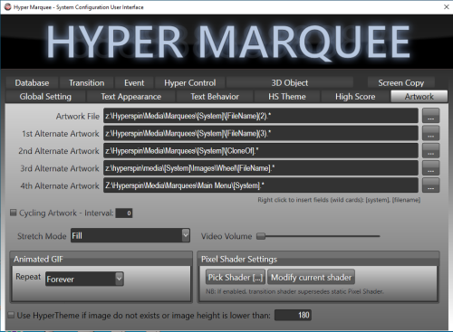Click the Hyper Marquee title bar icon
The height and width of the screenshot is (332, 453).
(8, 6)
